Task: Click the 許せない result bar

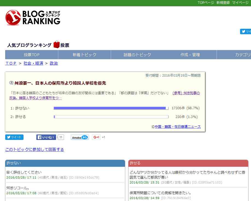Action: (111, 108)
